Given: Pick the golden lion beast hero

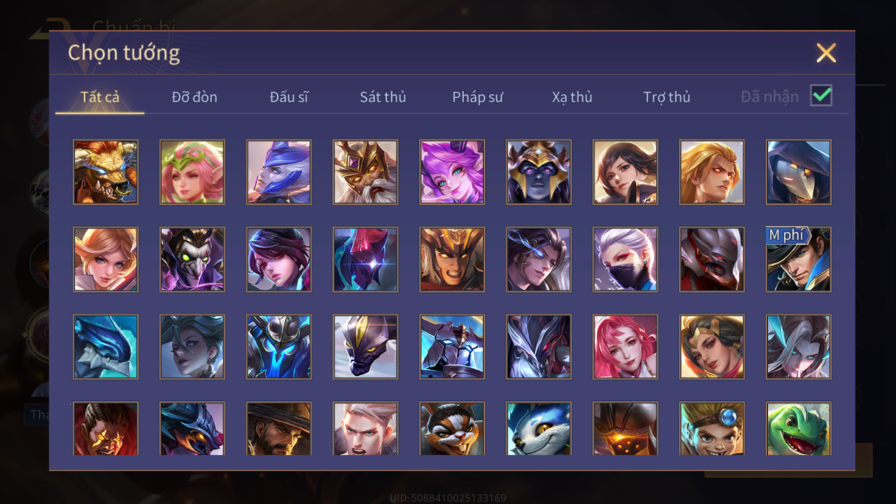Looking at the screenshot, I should 105,172.
